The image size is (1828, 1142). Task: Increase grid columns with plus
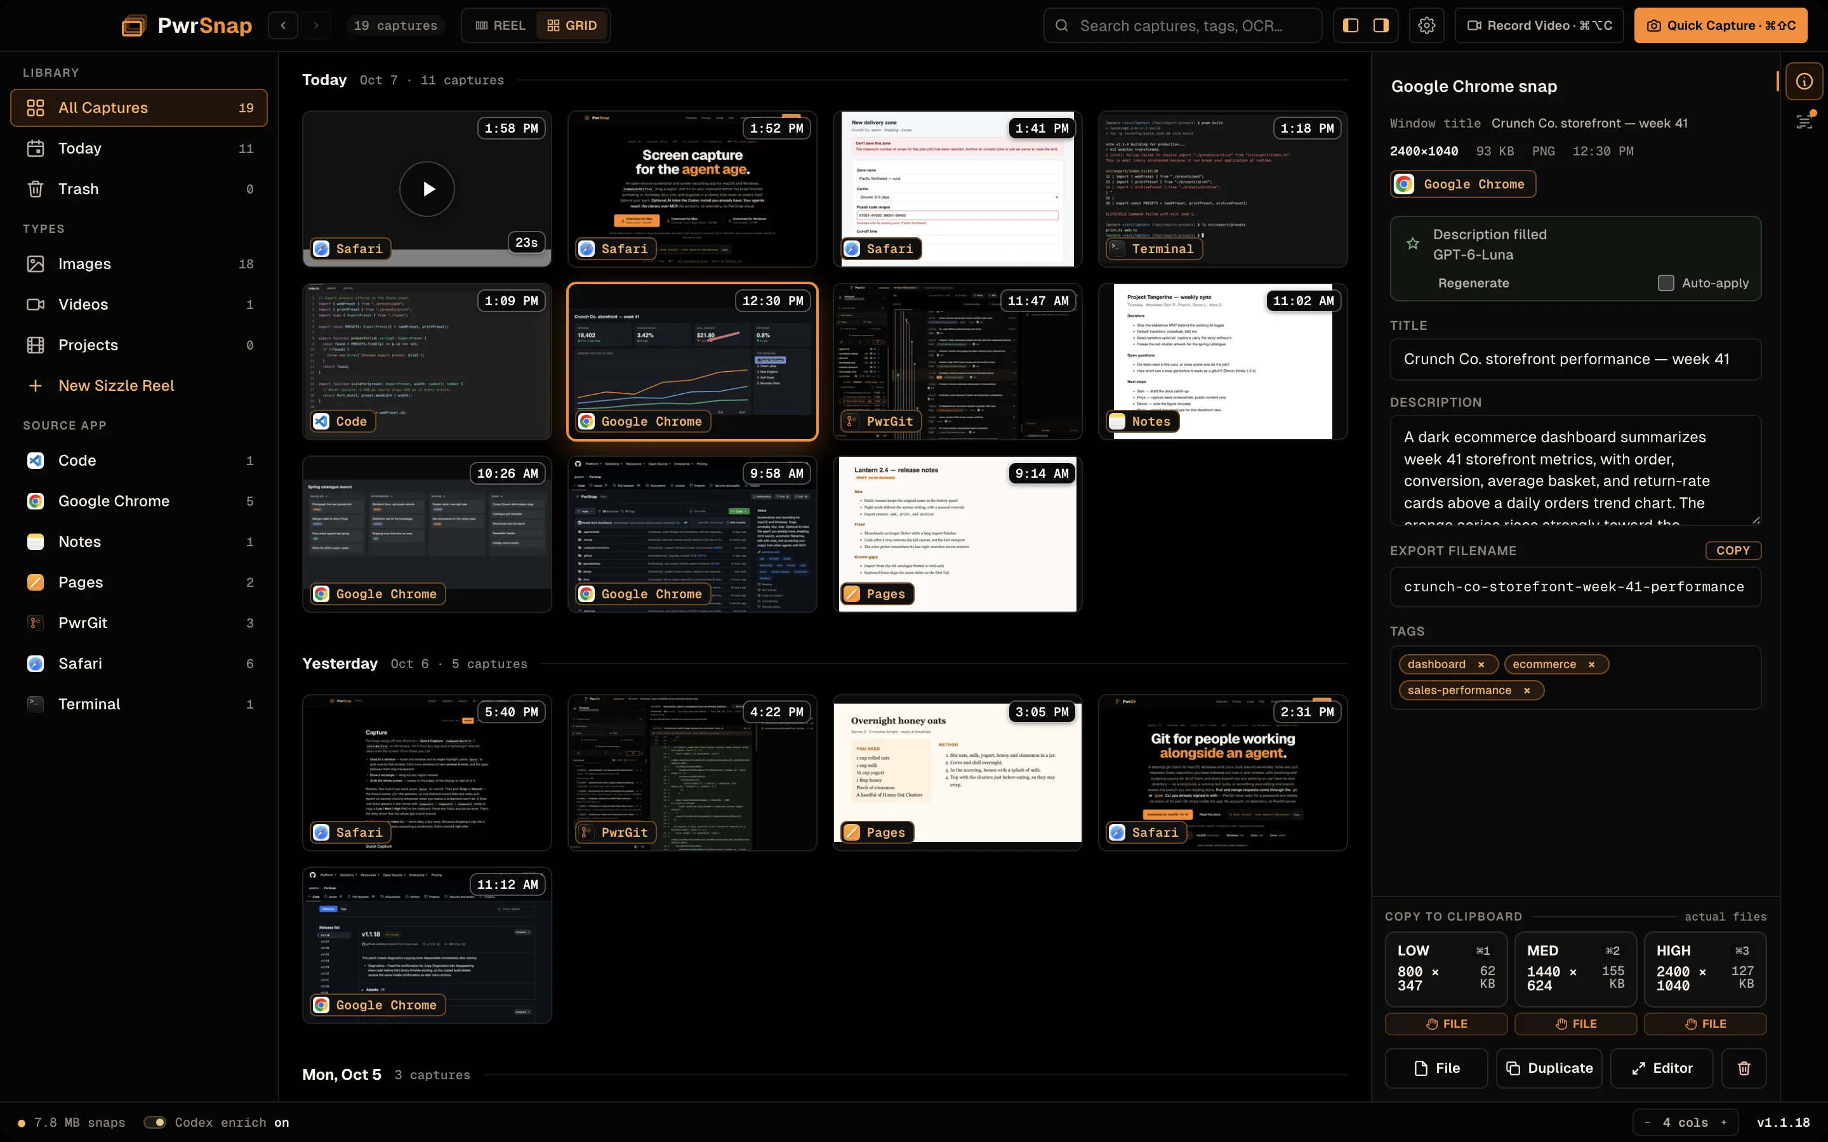[1724, 1122]
